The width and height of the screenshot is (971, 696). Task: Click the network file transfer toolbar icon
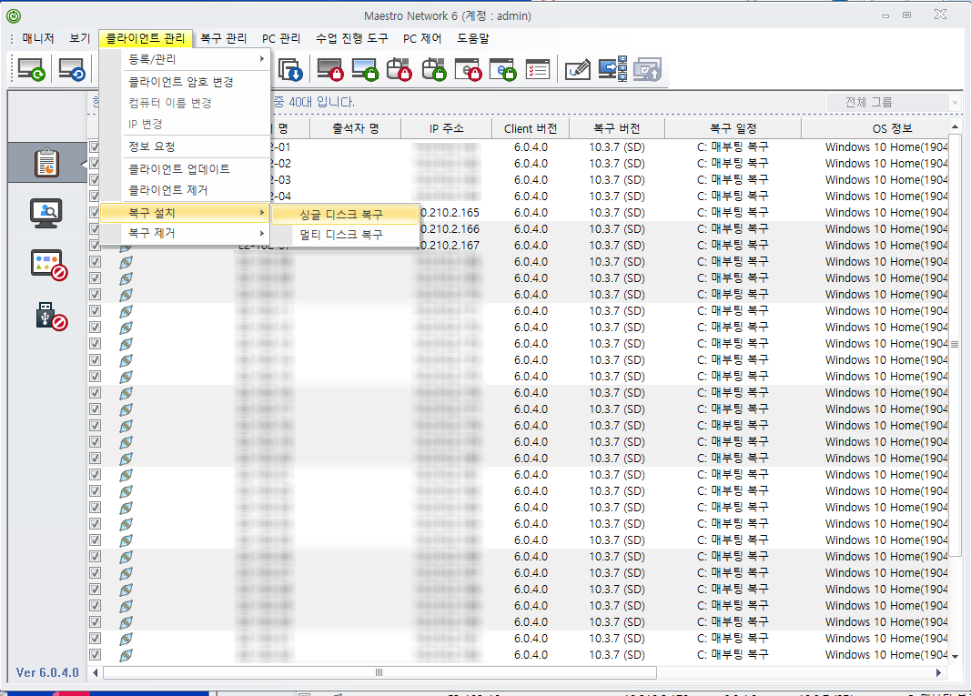[x=613, y=69]
